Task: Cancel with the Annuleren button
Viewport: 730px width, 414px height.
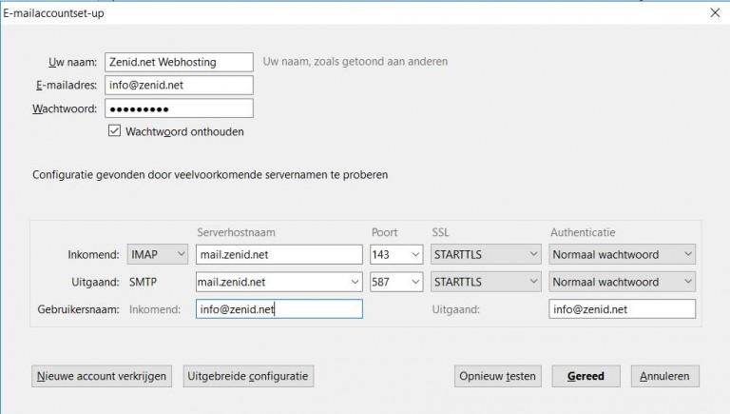Action: tap(664, 376)
